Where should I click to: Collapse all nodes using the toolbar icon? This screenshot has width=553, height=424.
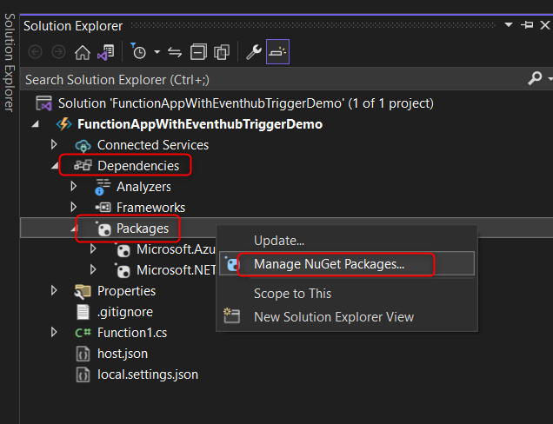197,52
